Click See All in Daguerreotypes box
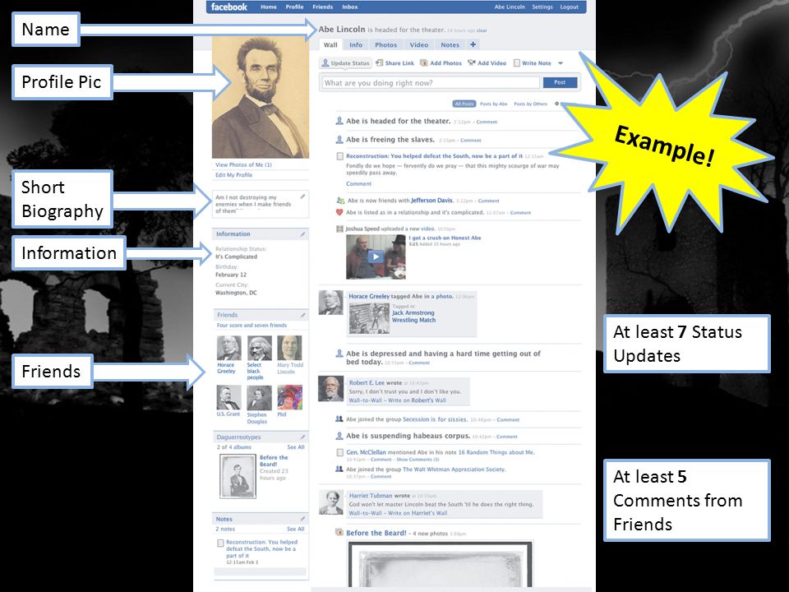 pyautogui.click(x=295, y=447)
